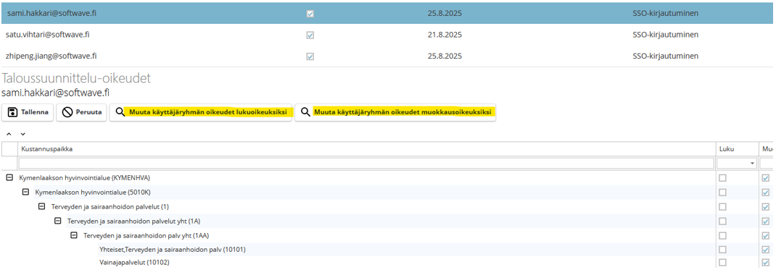This screenshot has height=275, width=776.
Task: Toggle the checkbox in sami.hakkari@softwave.fi row
Action: coord(310,14)
